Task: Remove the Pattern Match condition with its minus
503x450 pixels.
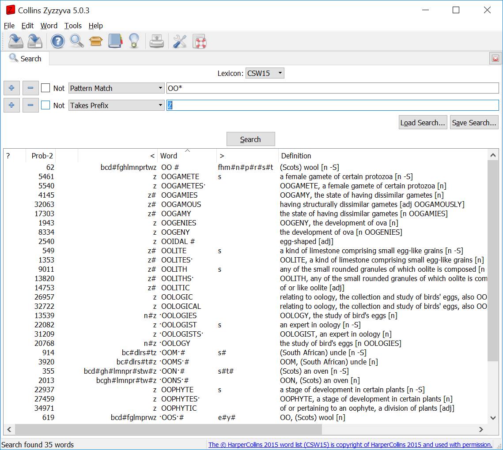Action: [30, 88]
